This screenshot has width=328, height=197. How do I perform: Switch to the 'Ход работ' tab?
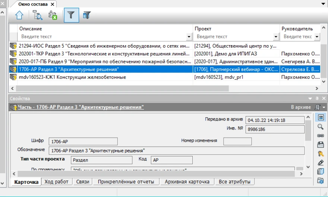[x=56, y=182]
